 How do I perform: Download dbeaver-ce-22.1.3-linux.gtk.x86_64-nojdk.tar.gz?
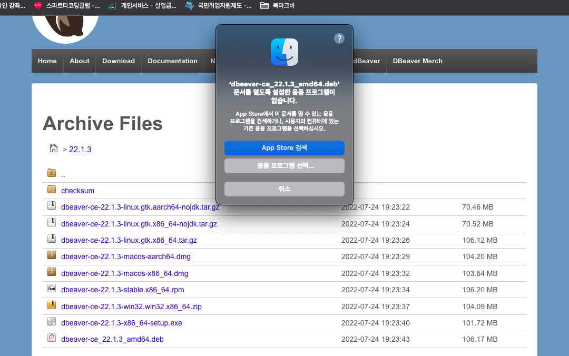[139, 224]
